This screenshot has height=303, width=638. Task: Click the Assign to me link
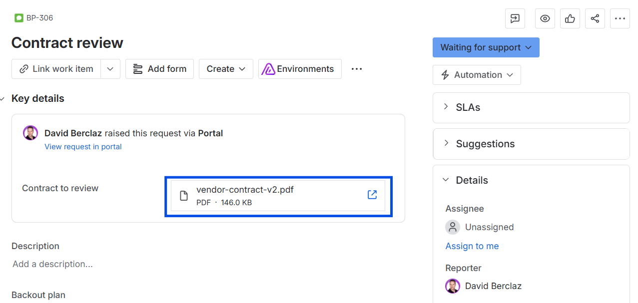click(472, 246)
